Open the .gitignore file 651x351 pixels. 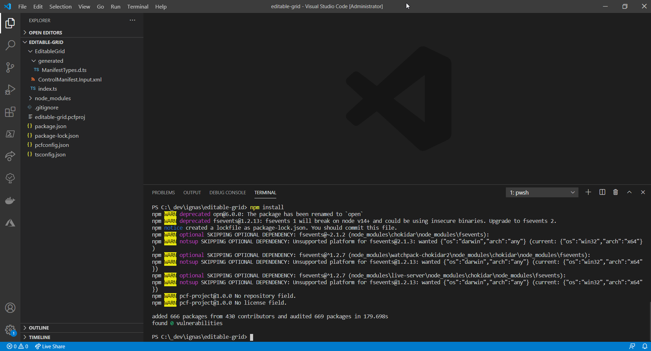82,107
